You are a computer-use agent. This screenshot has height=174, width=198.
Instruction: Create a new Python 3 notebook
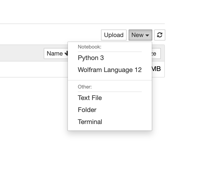point(91,58)
